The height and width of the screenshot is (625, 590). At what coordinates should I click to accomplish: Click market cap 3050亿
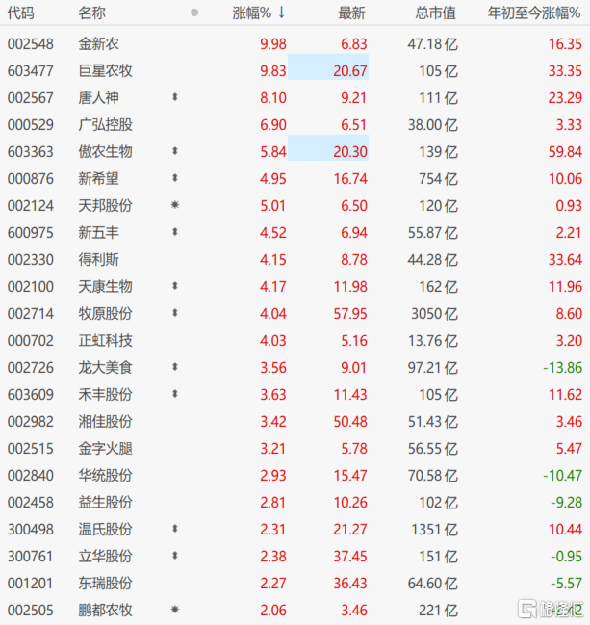click(434, 314)
